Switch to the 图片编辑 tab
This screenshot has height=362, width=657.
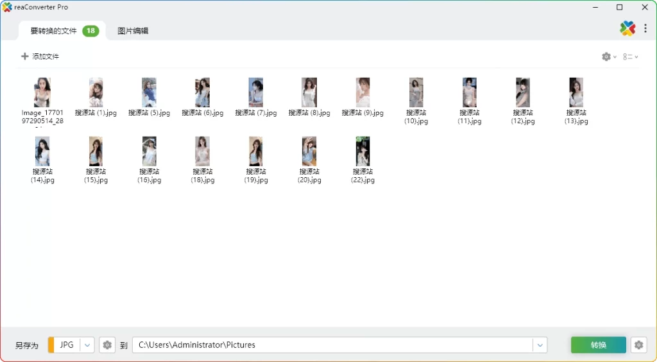coord(133,31)
